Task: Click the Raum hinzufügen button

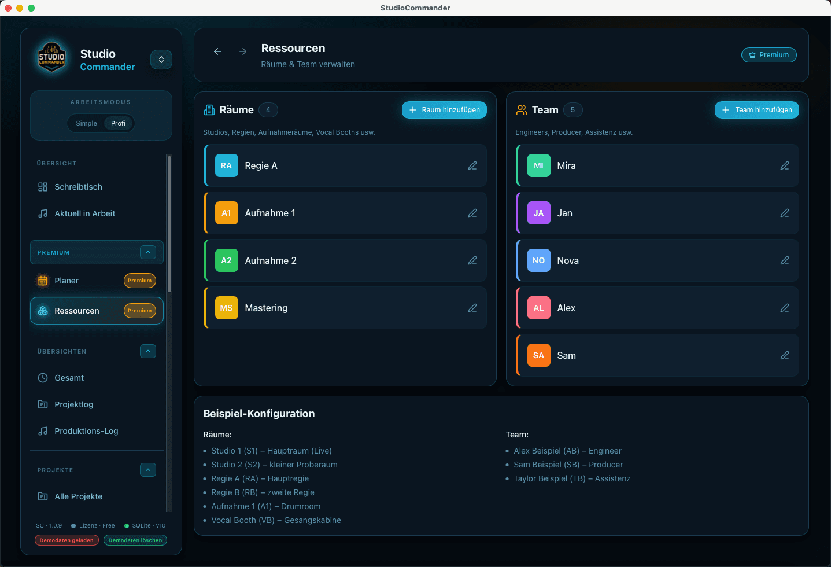Action: [x=444, y=110]
